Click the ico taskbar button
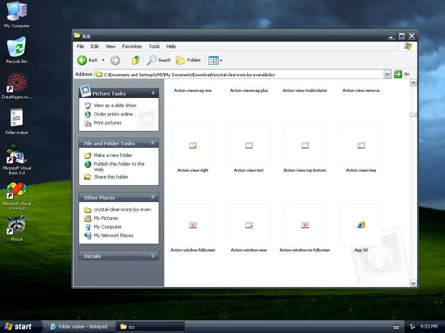Screen dimensions: 445x333 150,326
